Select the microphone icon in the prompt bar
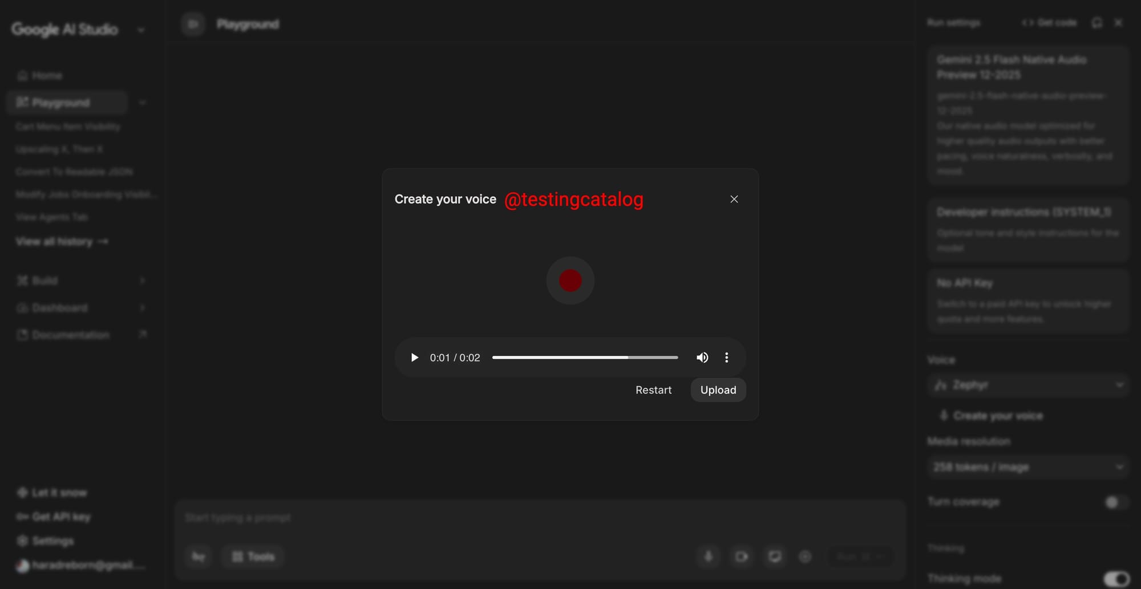1141x589 pixels. [x=709, y=556]
